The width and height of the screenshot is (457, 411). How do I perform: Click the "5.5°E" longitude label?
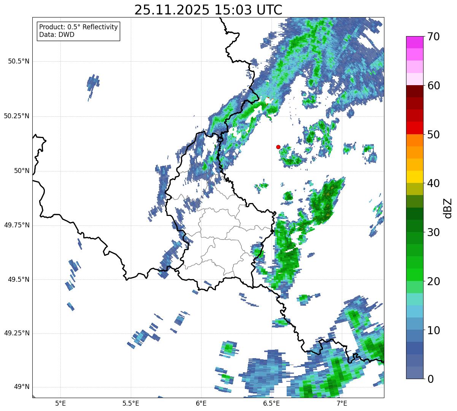click(131, 403)
